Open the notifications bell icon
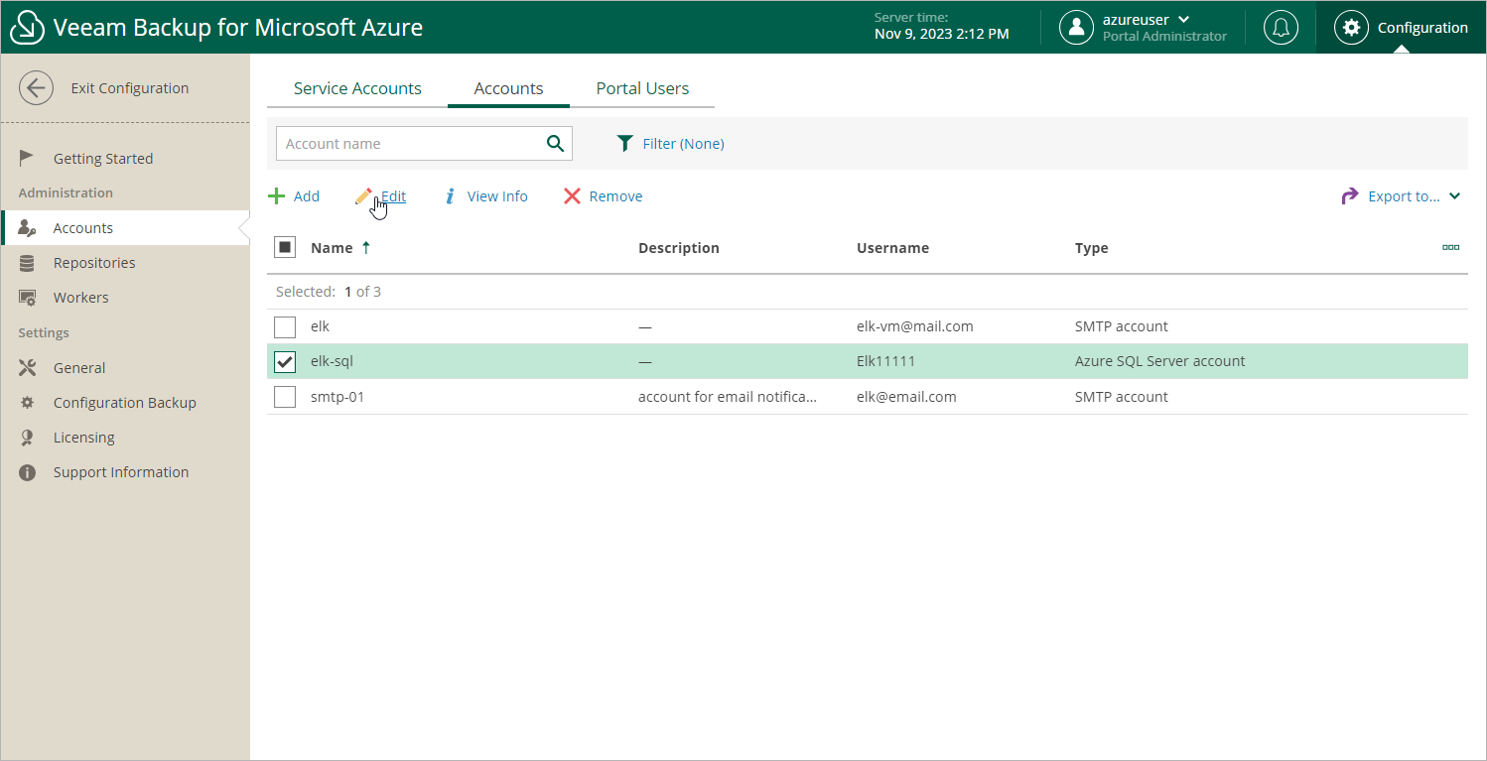 (1281, 28)
